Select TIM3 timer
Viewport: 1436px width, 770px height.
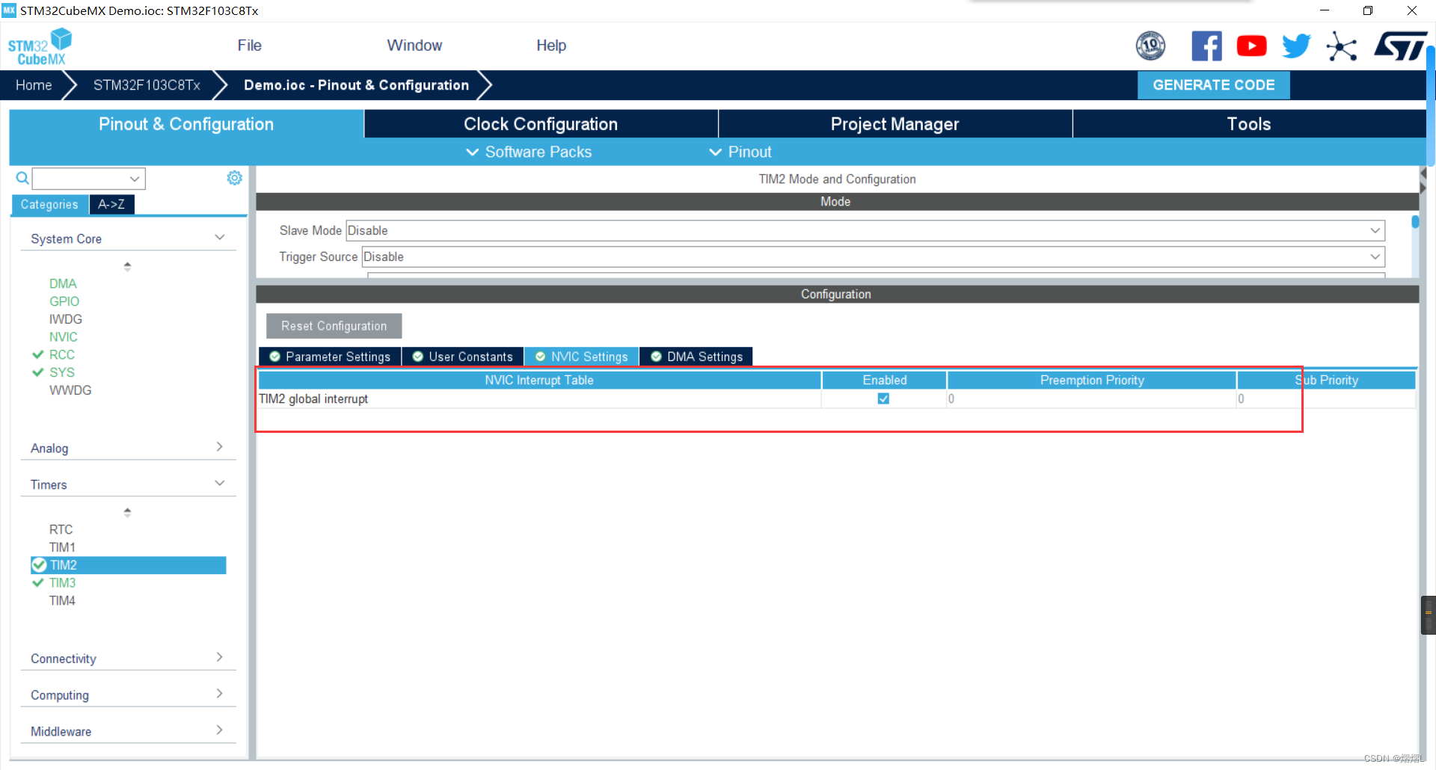coord(62,583)
